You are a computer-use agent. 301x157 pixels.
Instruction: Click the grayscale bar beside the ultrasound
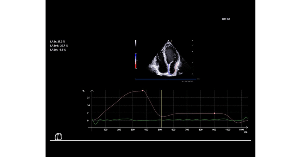[x=136, y=43]
